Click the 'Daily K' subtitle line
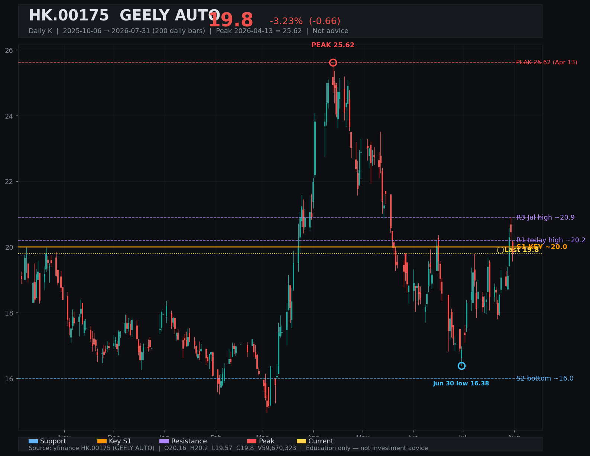 [188, 31]
